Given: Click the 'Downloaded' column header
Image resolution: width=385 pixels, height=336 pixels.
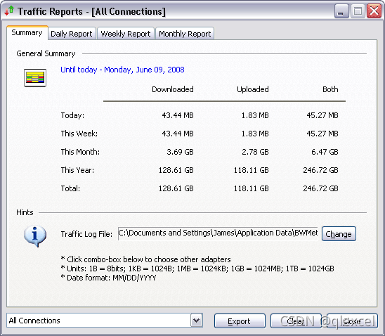Looking at the screenshot, I should (173, 89).
